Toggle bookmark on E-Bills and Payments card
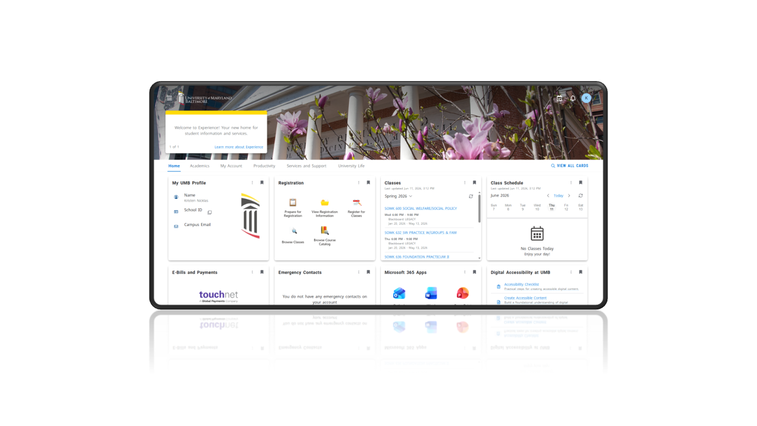This screenshot has height=426, width=757. 262,272
